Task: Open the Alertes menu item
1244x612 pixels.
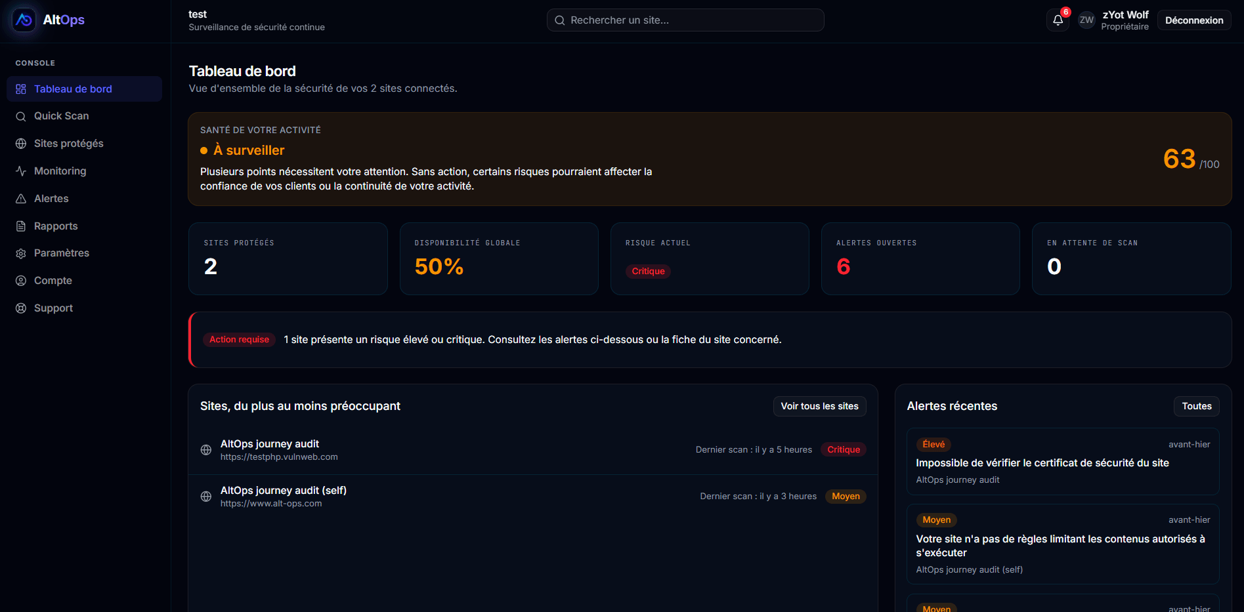Action: coord(84,199)
